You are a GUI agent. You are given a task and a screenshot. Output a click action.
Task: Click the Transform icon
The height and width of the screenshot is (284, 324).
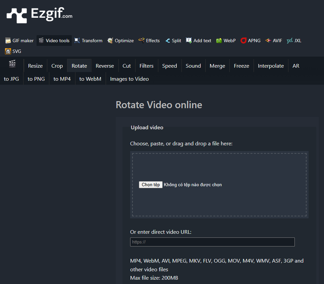point(77,40)
